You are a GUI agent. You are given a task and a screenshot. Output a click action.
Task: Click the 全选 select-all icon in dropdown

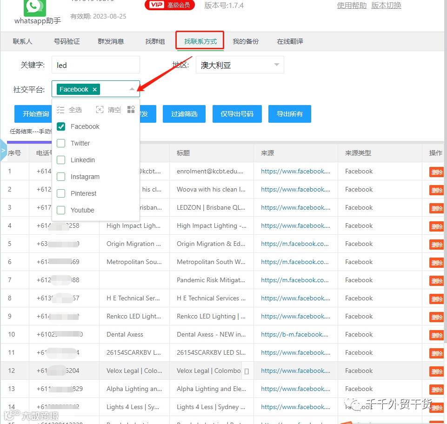coord(60,110)
